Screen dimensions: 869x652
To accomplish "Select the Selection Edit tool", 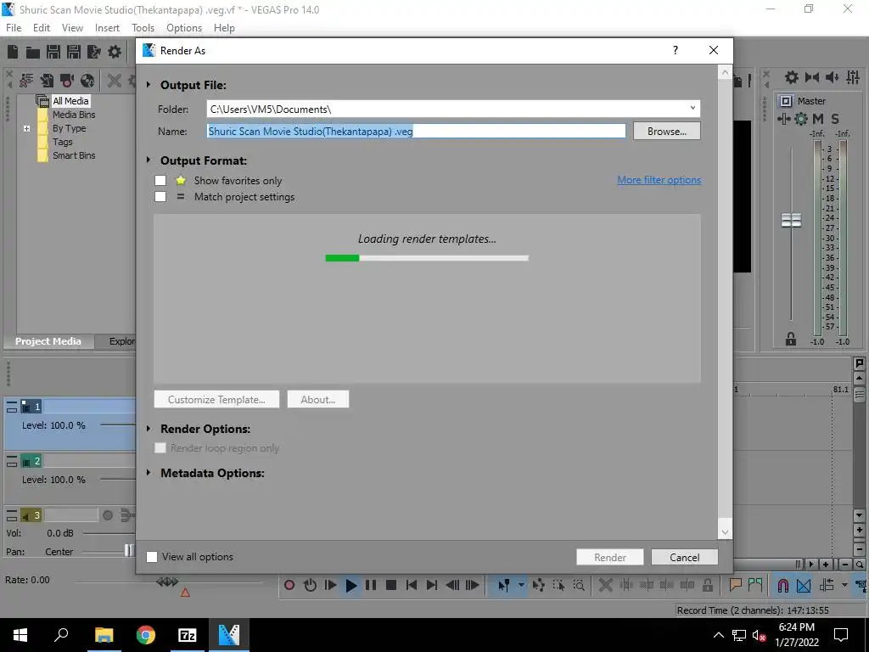I will point(558,585).
